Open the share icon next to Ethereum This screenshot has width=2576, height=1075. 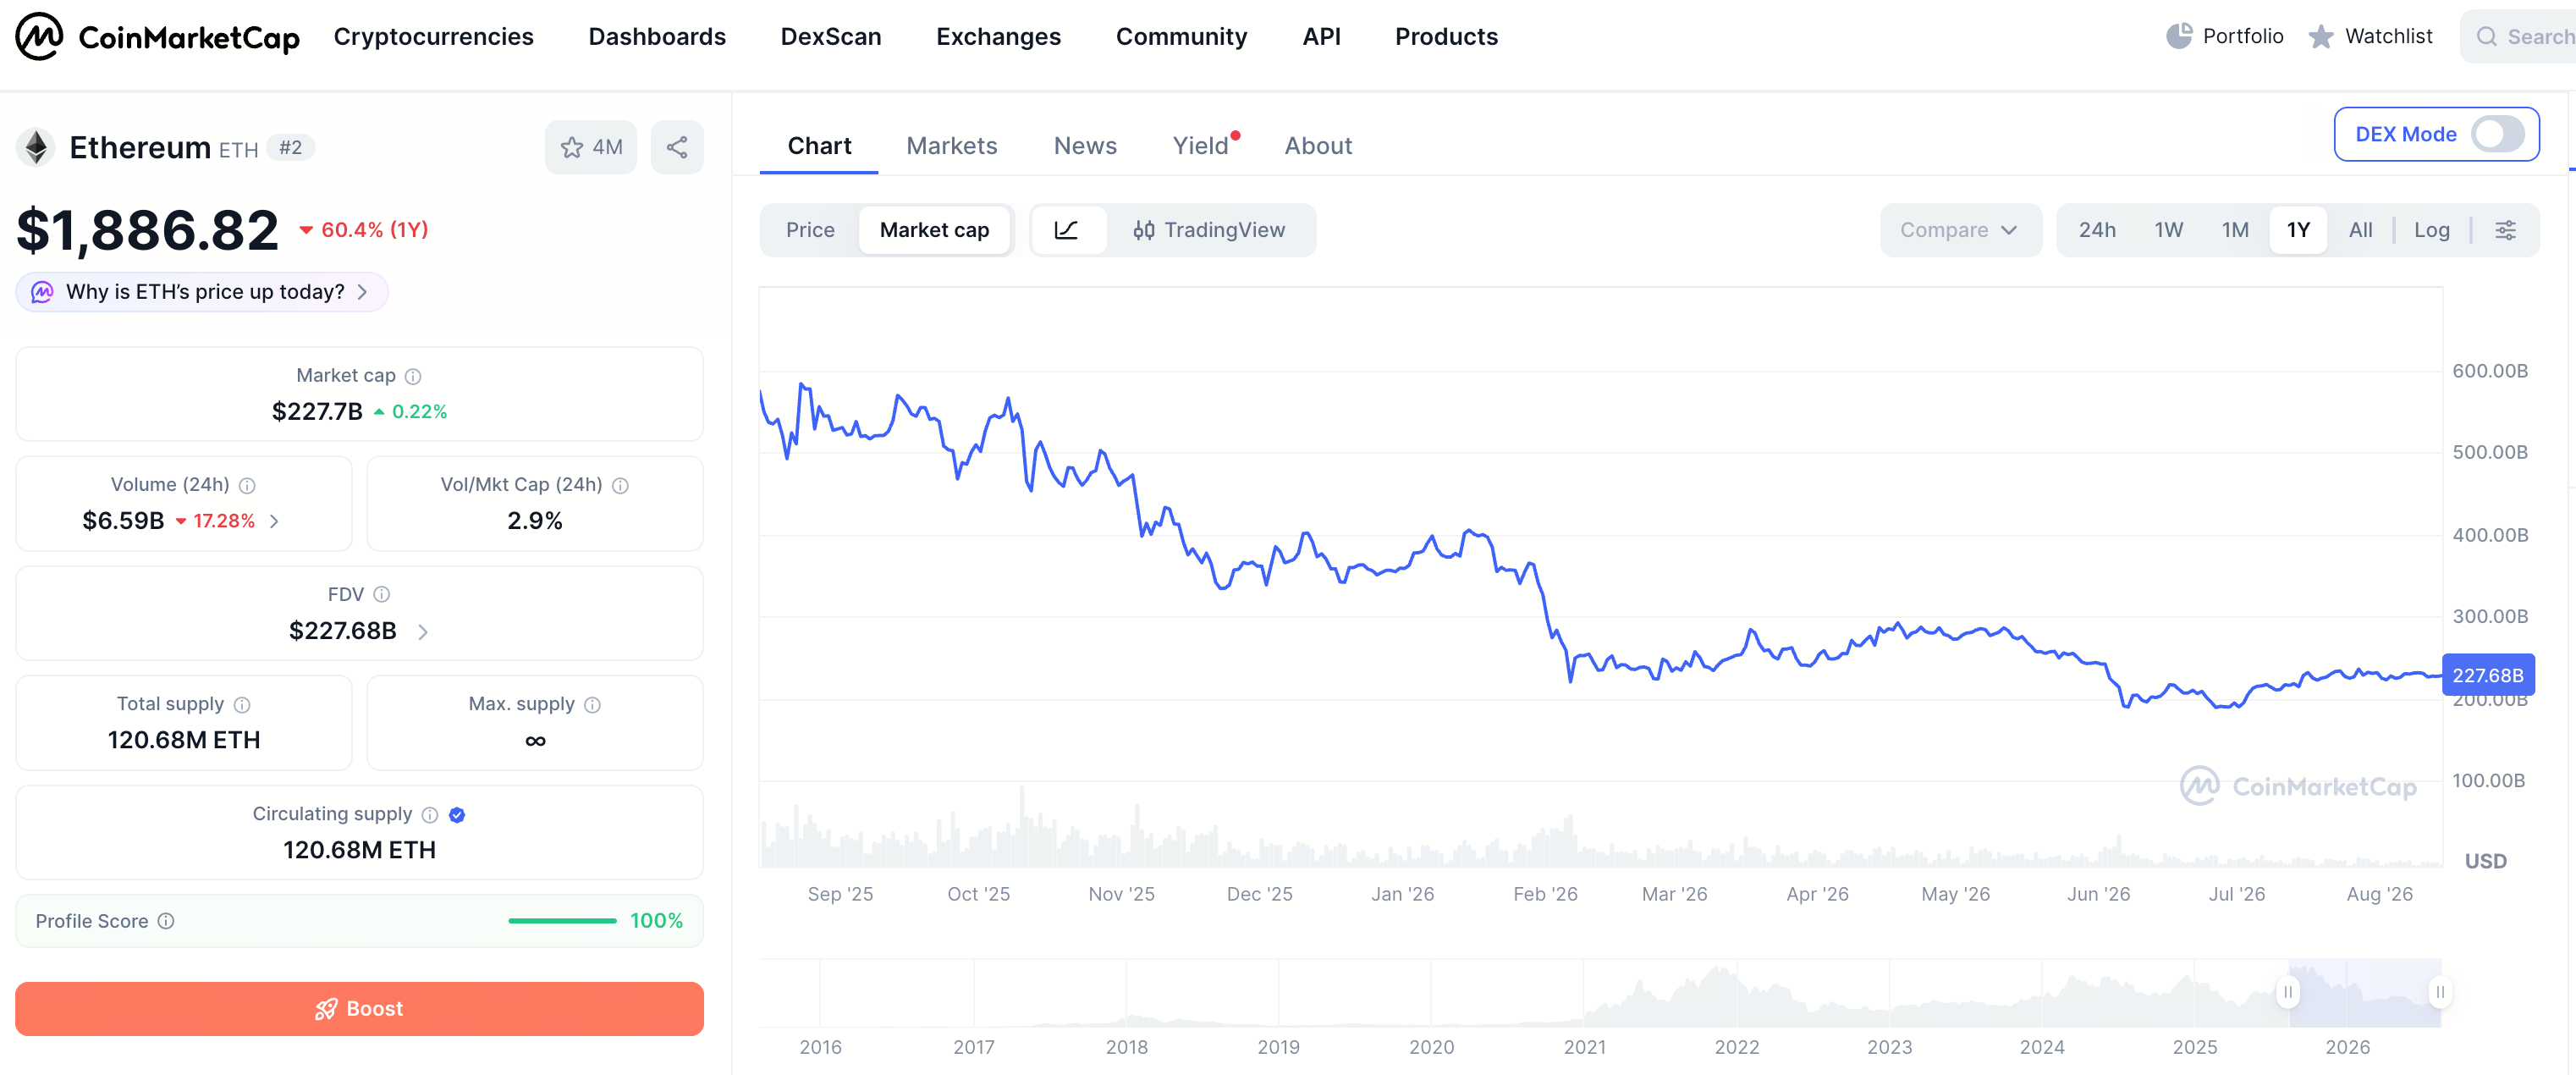[x=677, y=147]
